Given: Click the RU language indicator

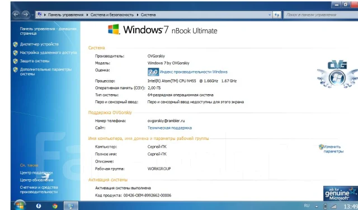Looking at the screenshot, I should [x=307, y=206].
